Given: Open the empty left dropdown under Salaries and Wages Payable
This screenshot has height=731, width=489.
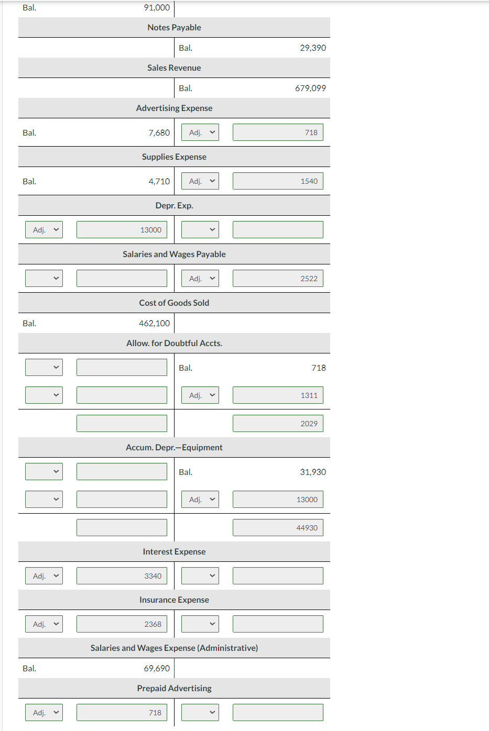Looking at the screenshot, I should [44, 278].
